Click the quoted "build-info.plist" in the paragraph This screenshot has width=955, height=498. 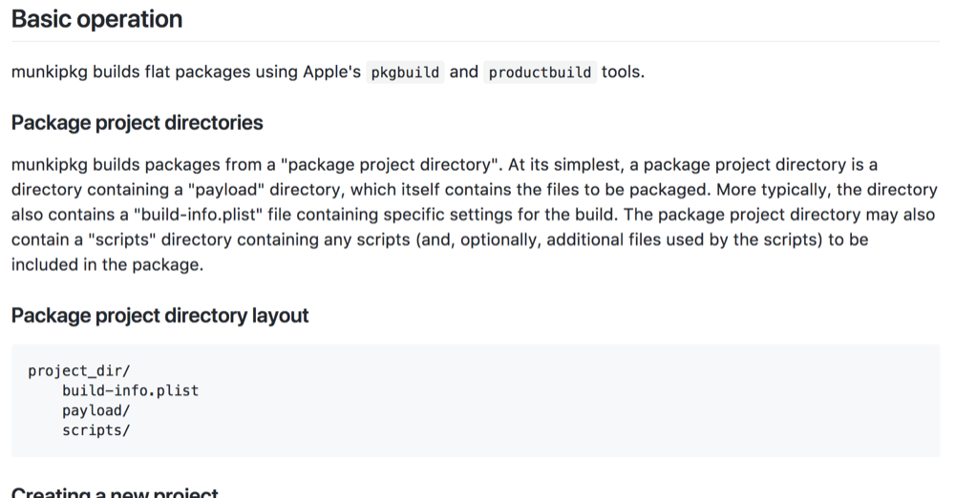click(206, 215)
